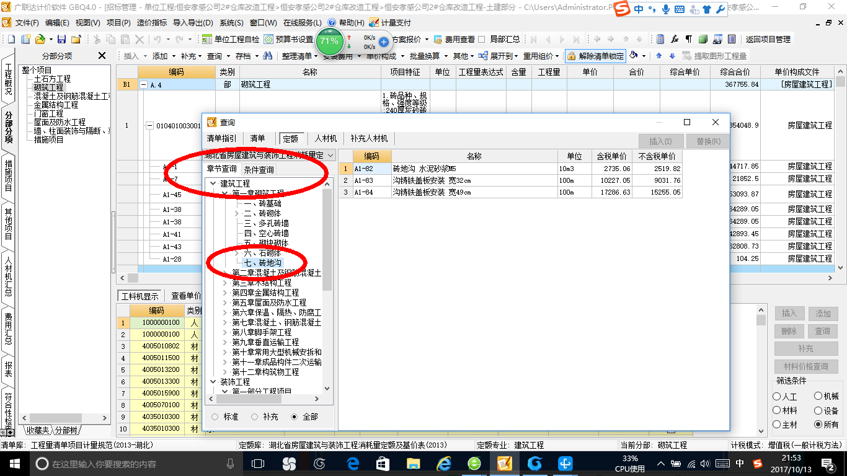
Task: Click the blue move-up arrow icon
Action: [x=659, y=56]
